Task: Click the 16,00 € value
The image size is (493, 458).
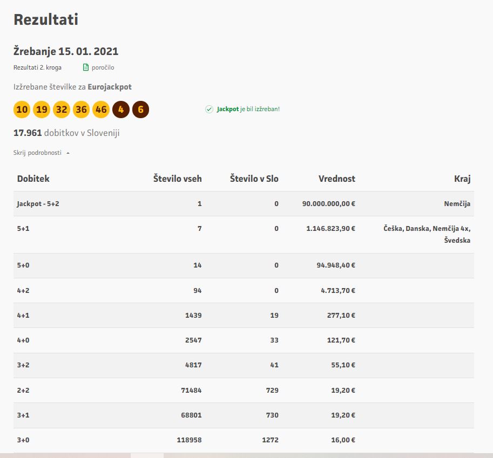Action: click(x=343, y=440)
